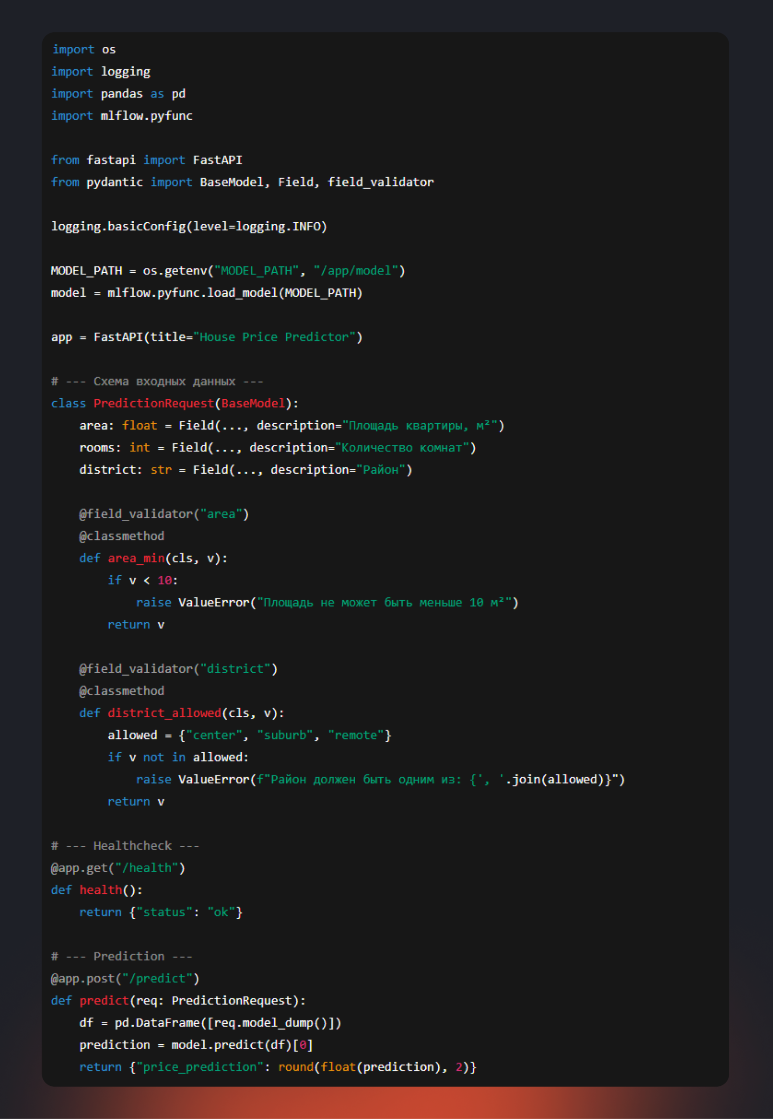The width and height of the screenshot is (773, 1119).
Task: Click the PredictionRequest class name in class definition
Action: pyautogui.click(x=153, y=403)
